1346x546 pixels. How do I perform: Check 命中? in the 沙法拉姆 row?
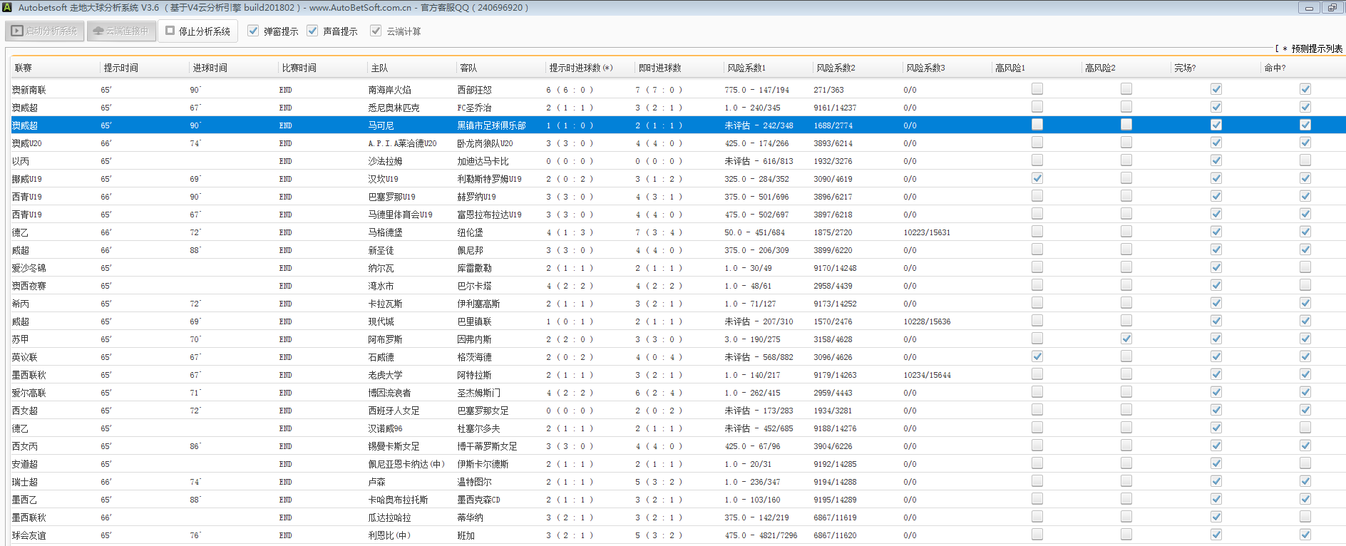tap(1305, 160)
